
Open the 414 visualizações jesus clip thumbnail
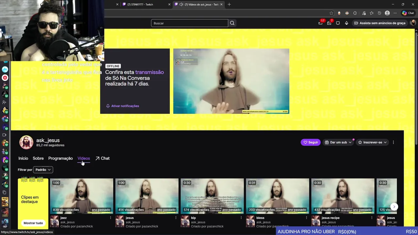[147, 196]
